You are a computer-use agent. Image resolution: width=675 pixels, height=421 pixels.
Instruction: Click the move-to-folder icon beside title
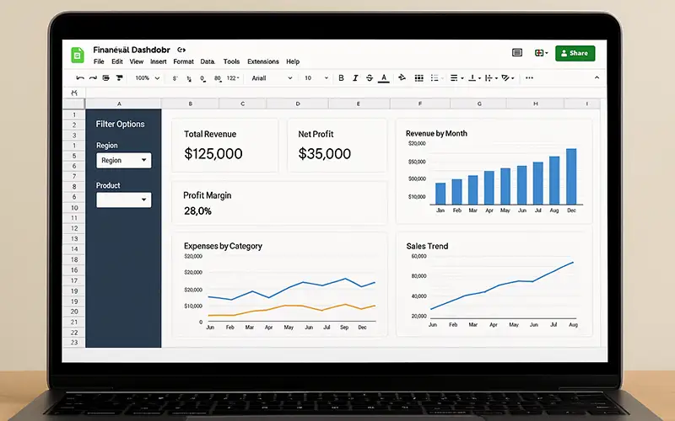click(181, 51)
